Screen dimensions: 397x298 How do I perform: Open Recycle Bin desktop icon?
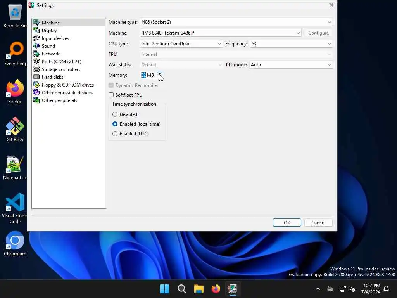(15, 15)
